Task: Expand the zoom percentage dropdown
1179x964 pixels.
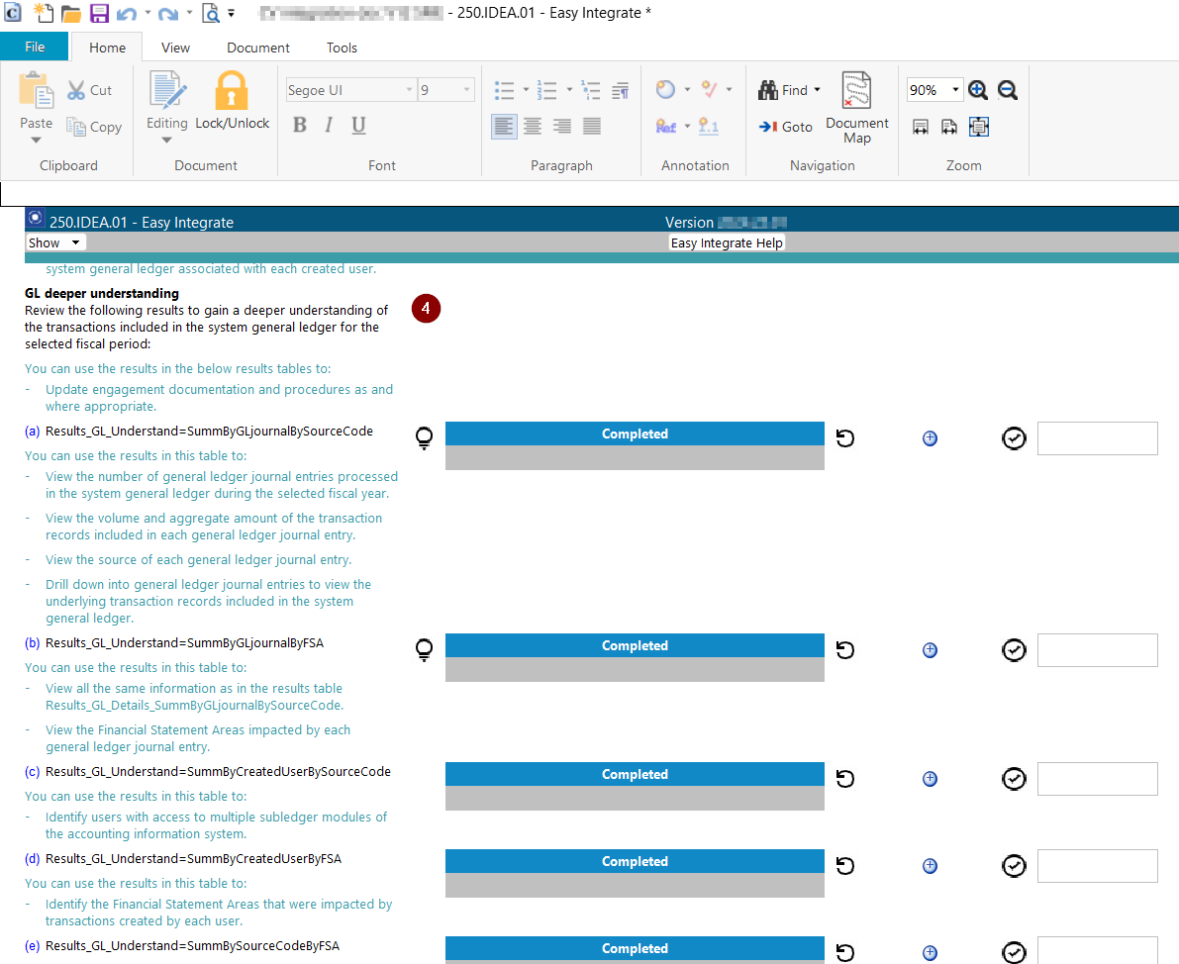Action: click(955, 90)
